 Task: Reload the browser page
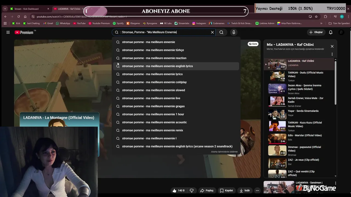[x=19, y=16]
